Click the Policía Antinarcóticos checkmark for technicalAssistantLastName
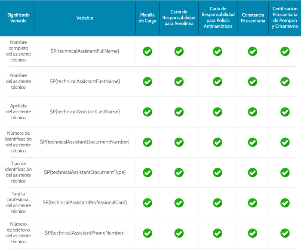 click(218, 112)
